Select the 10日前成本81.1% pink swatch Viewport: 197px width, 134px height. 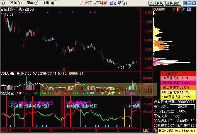coord(178,78)
